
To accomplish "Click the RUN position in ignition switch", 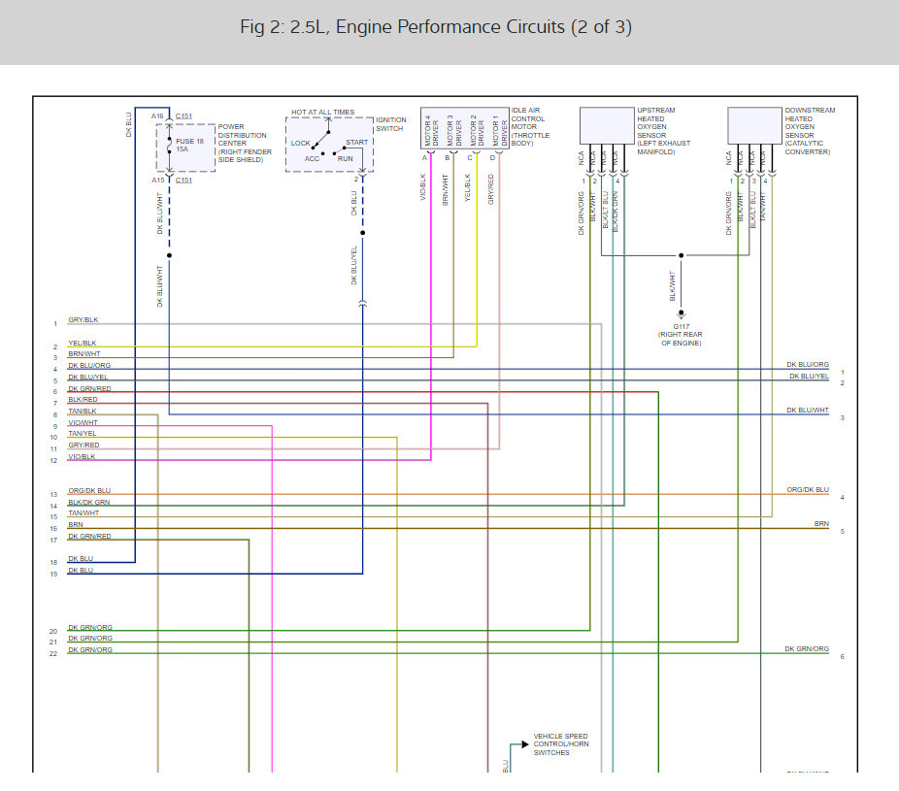I will pyautogui.click(x=346, y=159).
